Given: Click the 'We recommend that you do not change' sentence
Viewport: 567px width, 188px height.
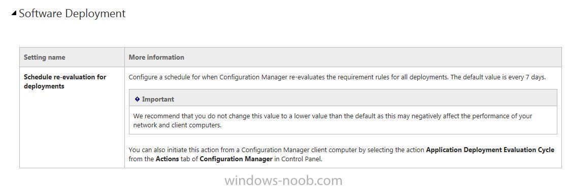Looking at the screenshot, I should (x=332, y=121).
